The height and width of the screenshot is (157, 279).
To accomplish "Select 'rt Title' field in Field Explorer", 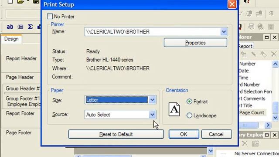I will point(245,106).
